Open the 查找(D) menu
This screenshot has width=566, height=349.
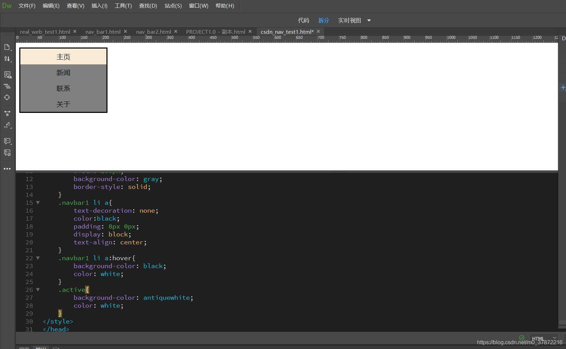148,6
